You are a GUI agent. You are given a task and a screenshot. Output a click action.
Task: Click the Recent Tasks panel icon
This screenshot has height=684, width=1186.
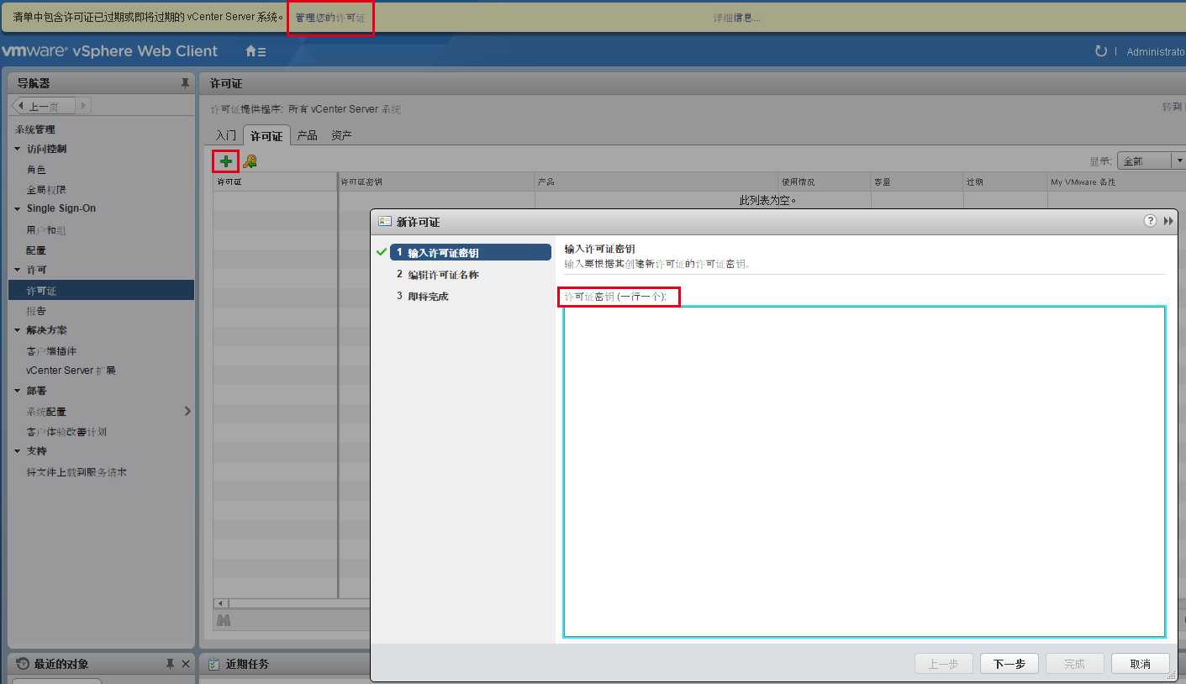coord(214,664)
